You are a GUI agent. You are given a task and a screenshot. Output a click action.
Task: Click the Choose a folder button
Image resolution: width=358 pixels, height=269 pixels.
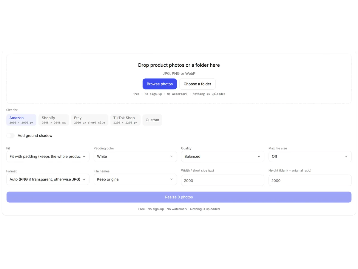197,84
